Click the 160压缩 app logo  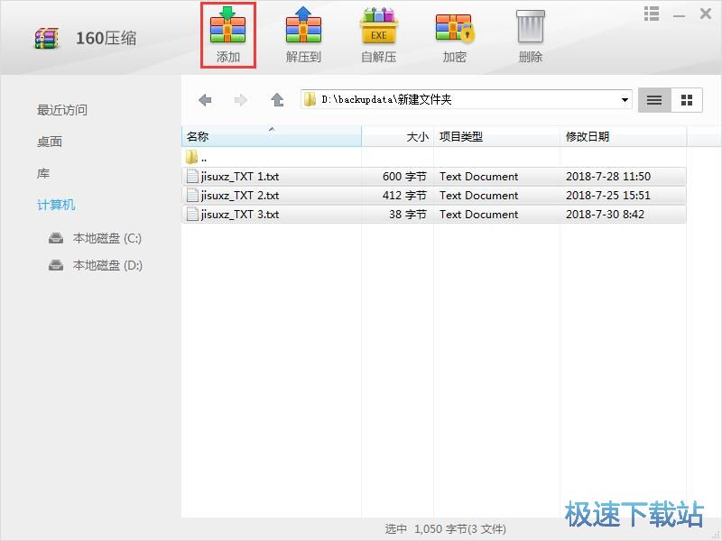click(47, 38)
